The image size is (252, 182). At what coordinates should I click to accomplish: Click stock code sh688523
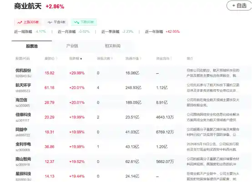pyautogui.click(x=23, y=91)
